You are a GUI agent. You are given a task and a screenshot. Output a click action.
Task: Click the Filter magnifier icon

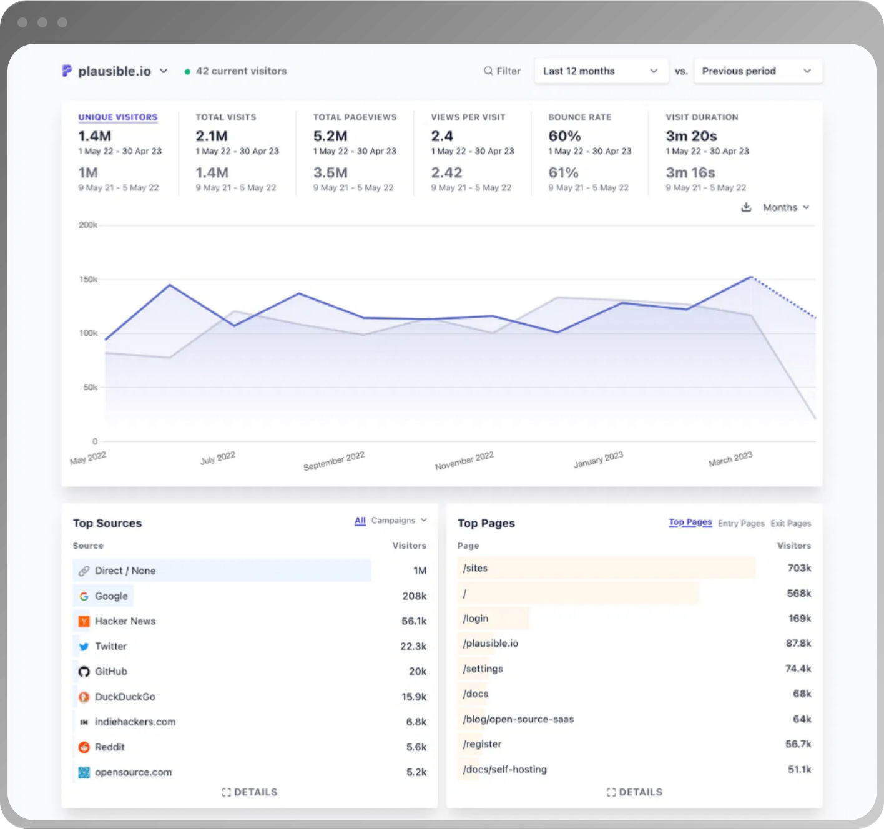(488, 71)
